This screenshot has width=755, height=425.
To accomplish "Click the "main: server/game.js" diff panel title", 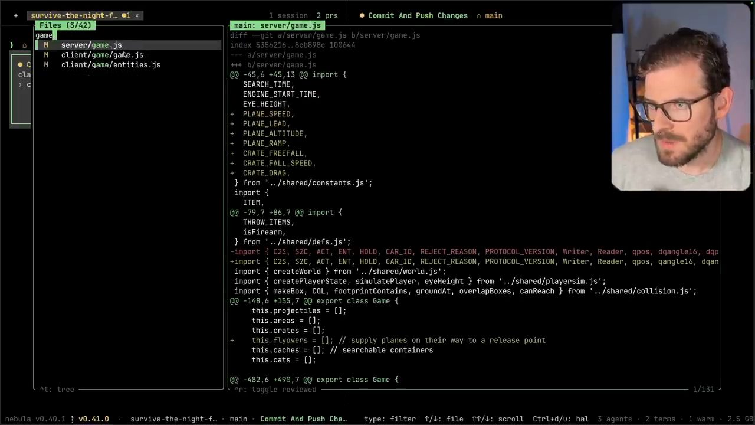I will pos(277,25).
